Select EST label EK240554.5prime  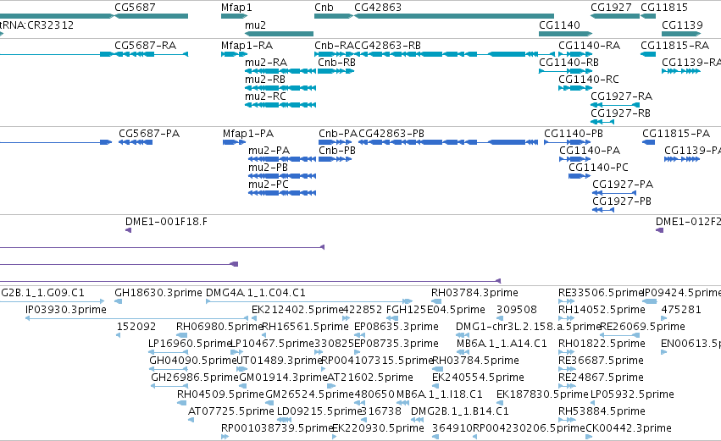point(478,378)
